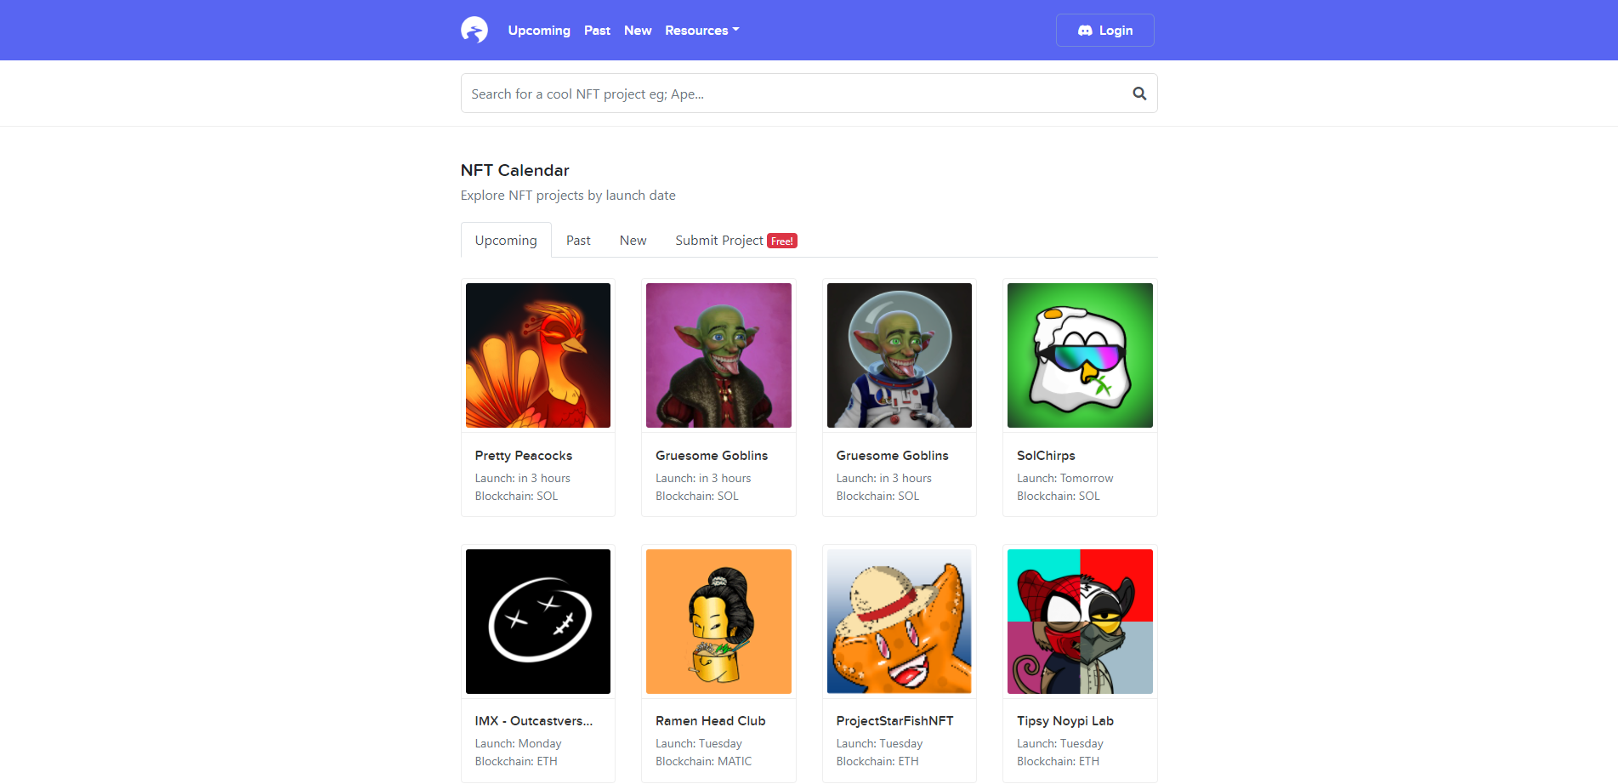
Task: Open the Submit Project tab with Free badge
Action: pyautogui.click(x=718, y=240)
